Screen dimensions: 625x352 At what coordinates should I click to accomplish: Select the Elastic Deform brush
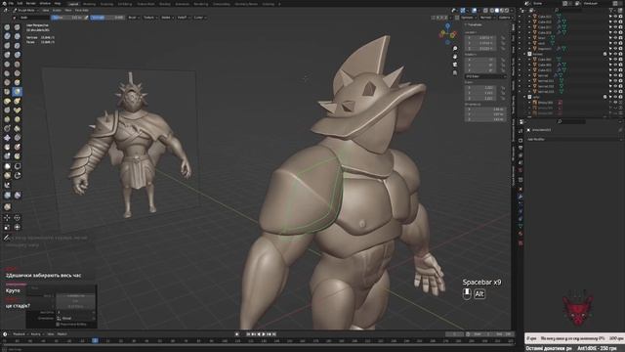pyautogui.click(x=7, y=101)
